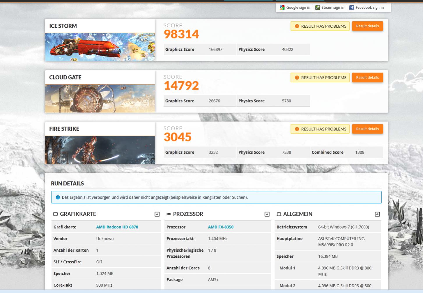Click the Modul 2 row label
The width and height of the screenshot is (423, 293).
point(287,286)
